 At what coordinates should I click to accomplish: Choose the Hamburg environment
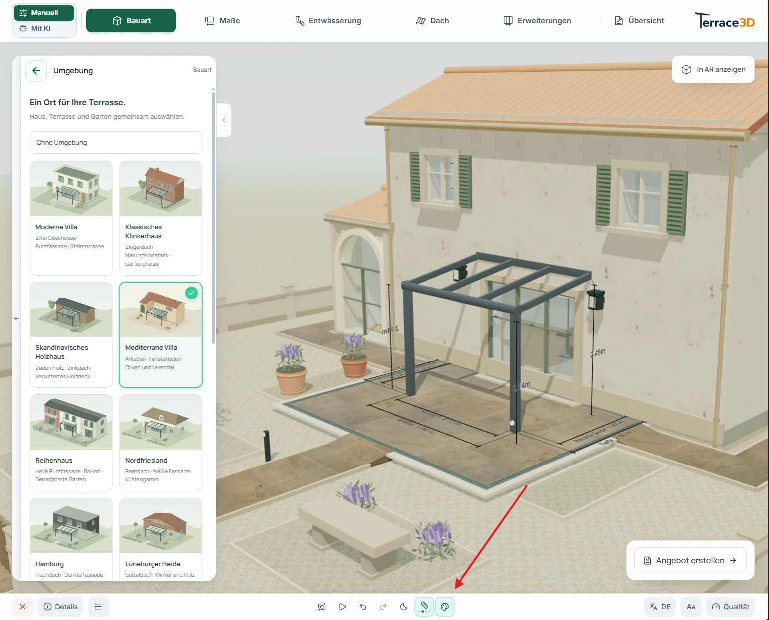[x=71, y=539]
